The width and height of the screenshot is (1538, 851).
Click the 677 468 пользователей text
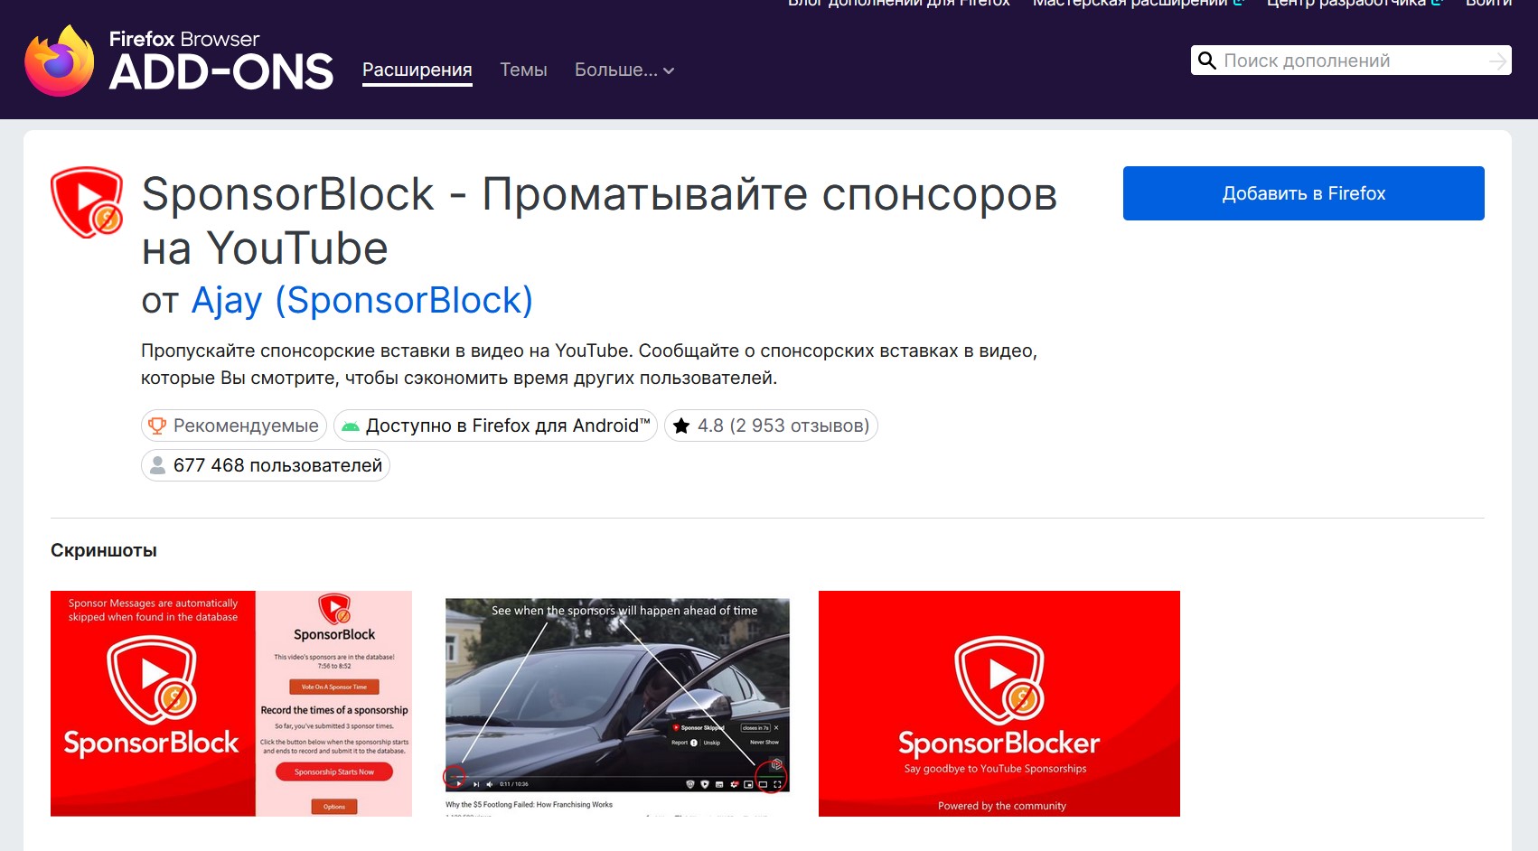point(277,465)
